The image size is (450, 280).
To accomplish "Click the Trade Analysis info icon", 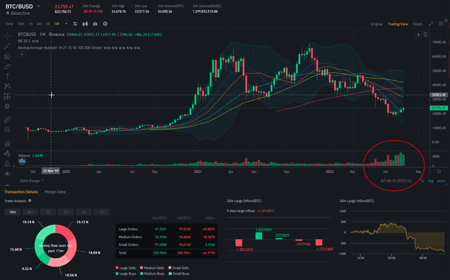I will pyautogui.click(x=29, y=201).
